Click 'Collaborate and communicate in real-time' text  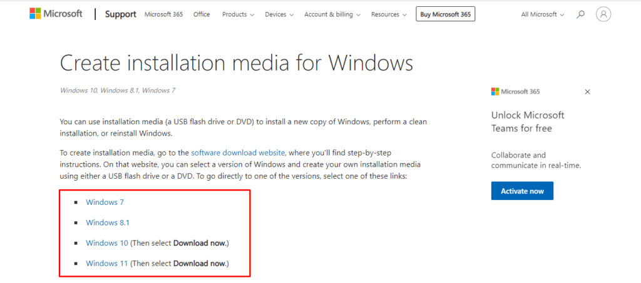(x=536, y=161)
